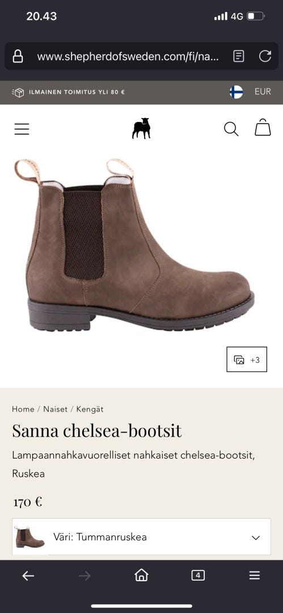Viewport: 283px width, 613px height.
Task: Change the EUR currency selection
Action: (x=263, y=91)
